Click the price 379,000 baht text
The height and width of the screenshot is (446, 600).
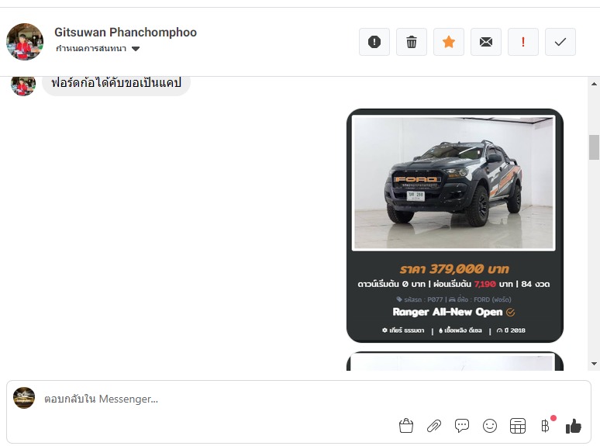454,268
